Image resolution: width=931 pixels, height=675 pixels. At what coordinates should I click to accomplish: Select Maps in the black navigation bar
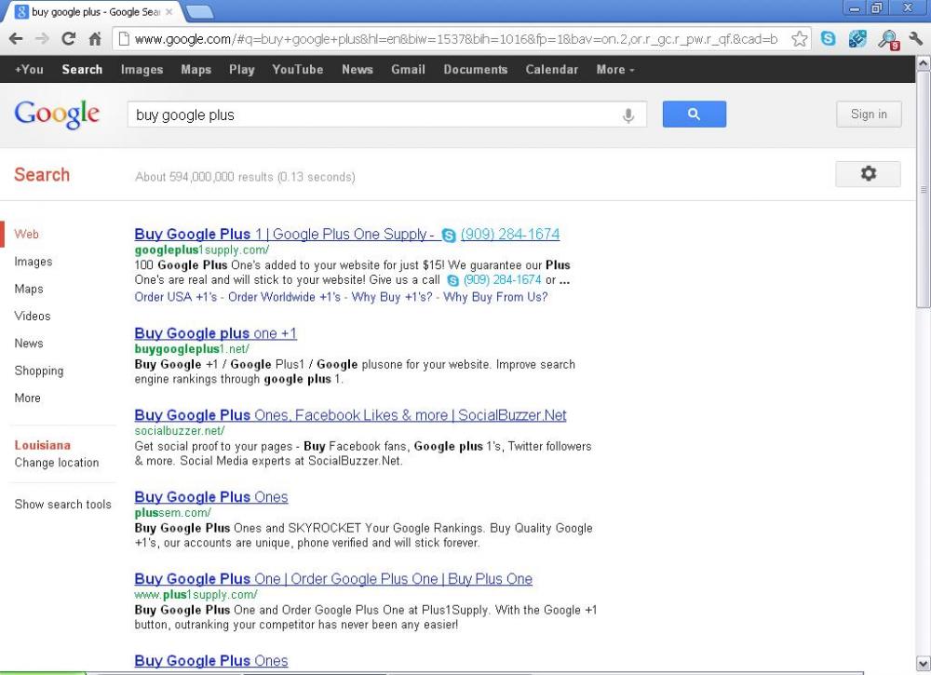pyautogui.click(x=196, y=70)
